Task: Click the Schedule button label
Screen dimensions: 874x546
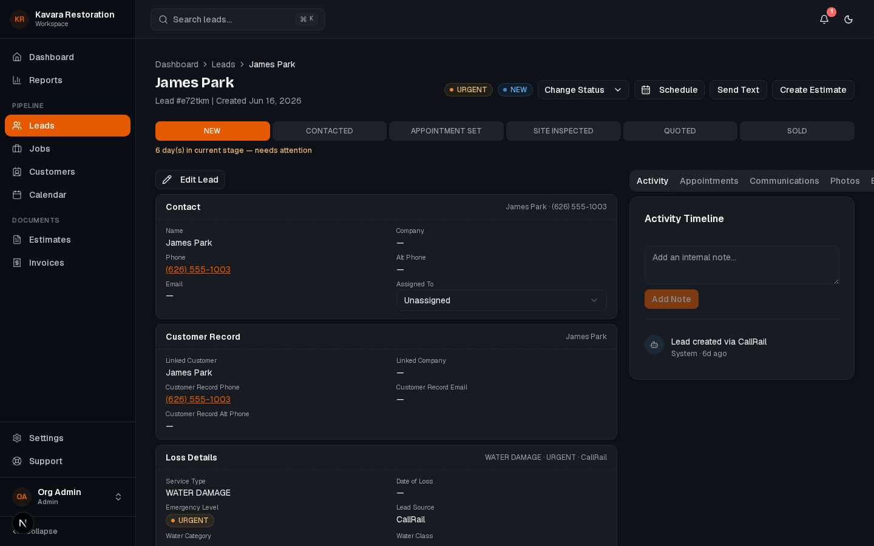Action: [x=678, y=90]
